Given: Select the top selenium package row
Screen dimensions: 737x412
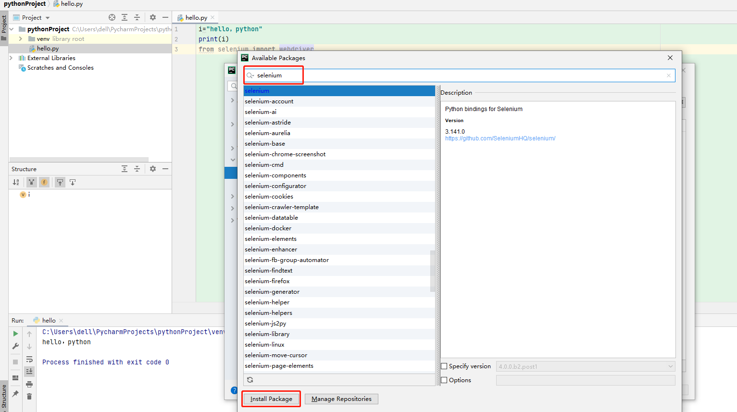Looking at the screenshot, I should pyautogui.click(x=339, y=91).
